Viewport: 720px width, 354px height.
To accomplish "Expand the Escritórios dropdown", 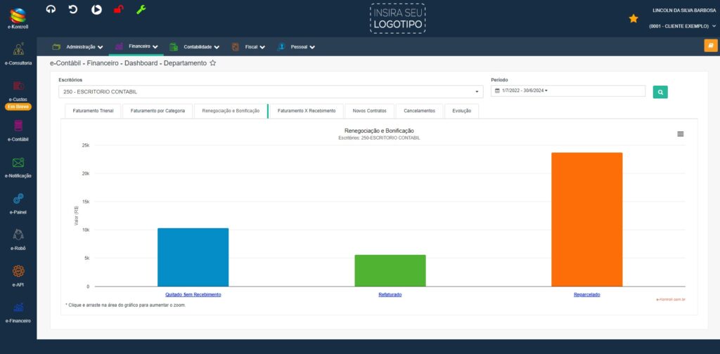I will [x=271, y=91].
